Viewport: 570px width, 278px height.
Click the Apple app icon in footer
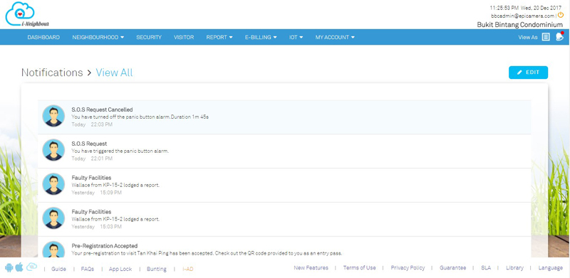coord(19,267)
